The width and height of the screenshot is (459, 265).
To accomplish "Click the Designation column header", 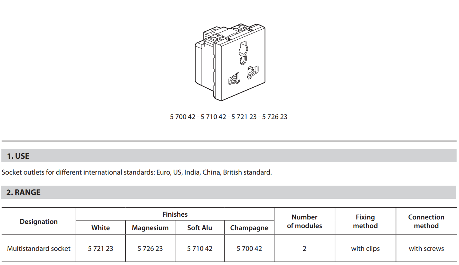I will coord(39,222).
